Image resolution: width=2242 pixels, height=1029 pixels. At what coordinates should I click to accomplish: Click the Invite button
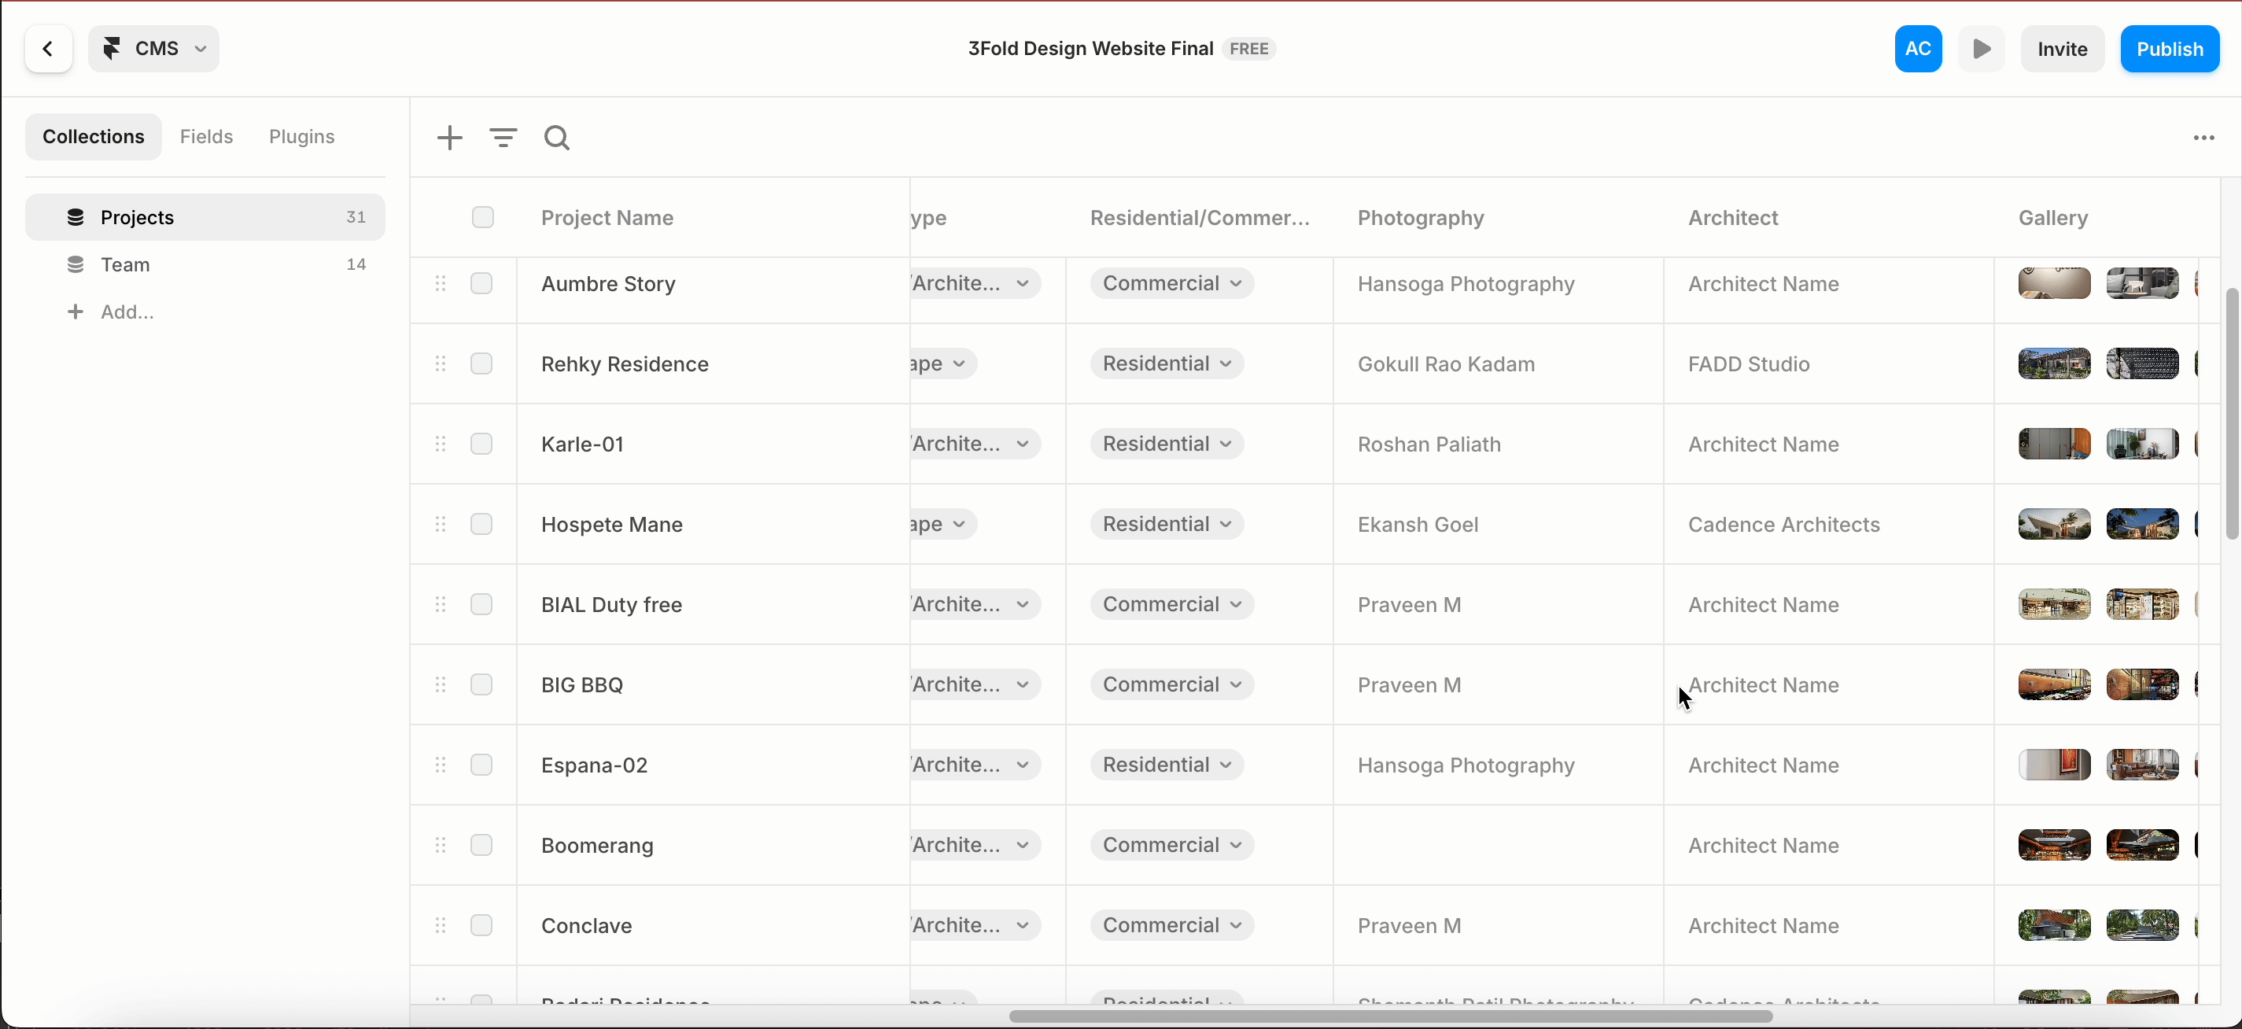pos(2062,49)
